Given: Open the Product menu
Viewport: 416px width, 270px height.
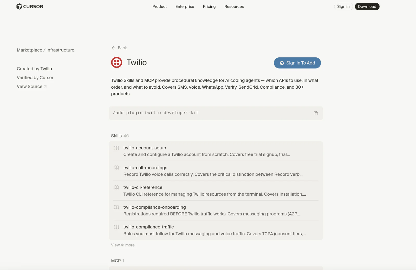Looking at the screenshot, I should pyautogui.click(x=159, y=6).
